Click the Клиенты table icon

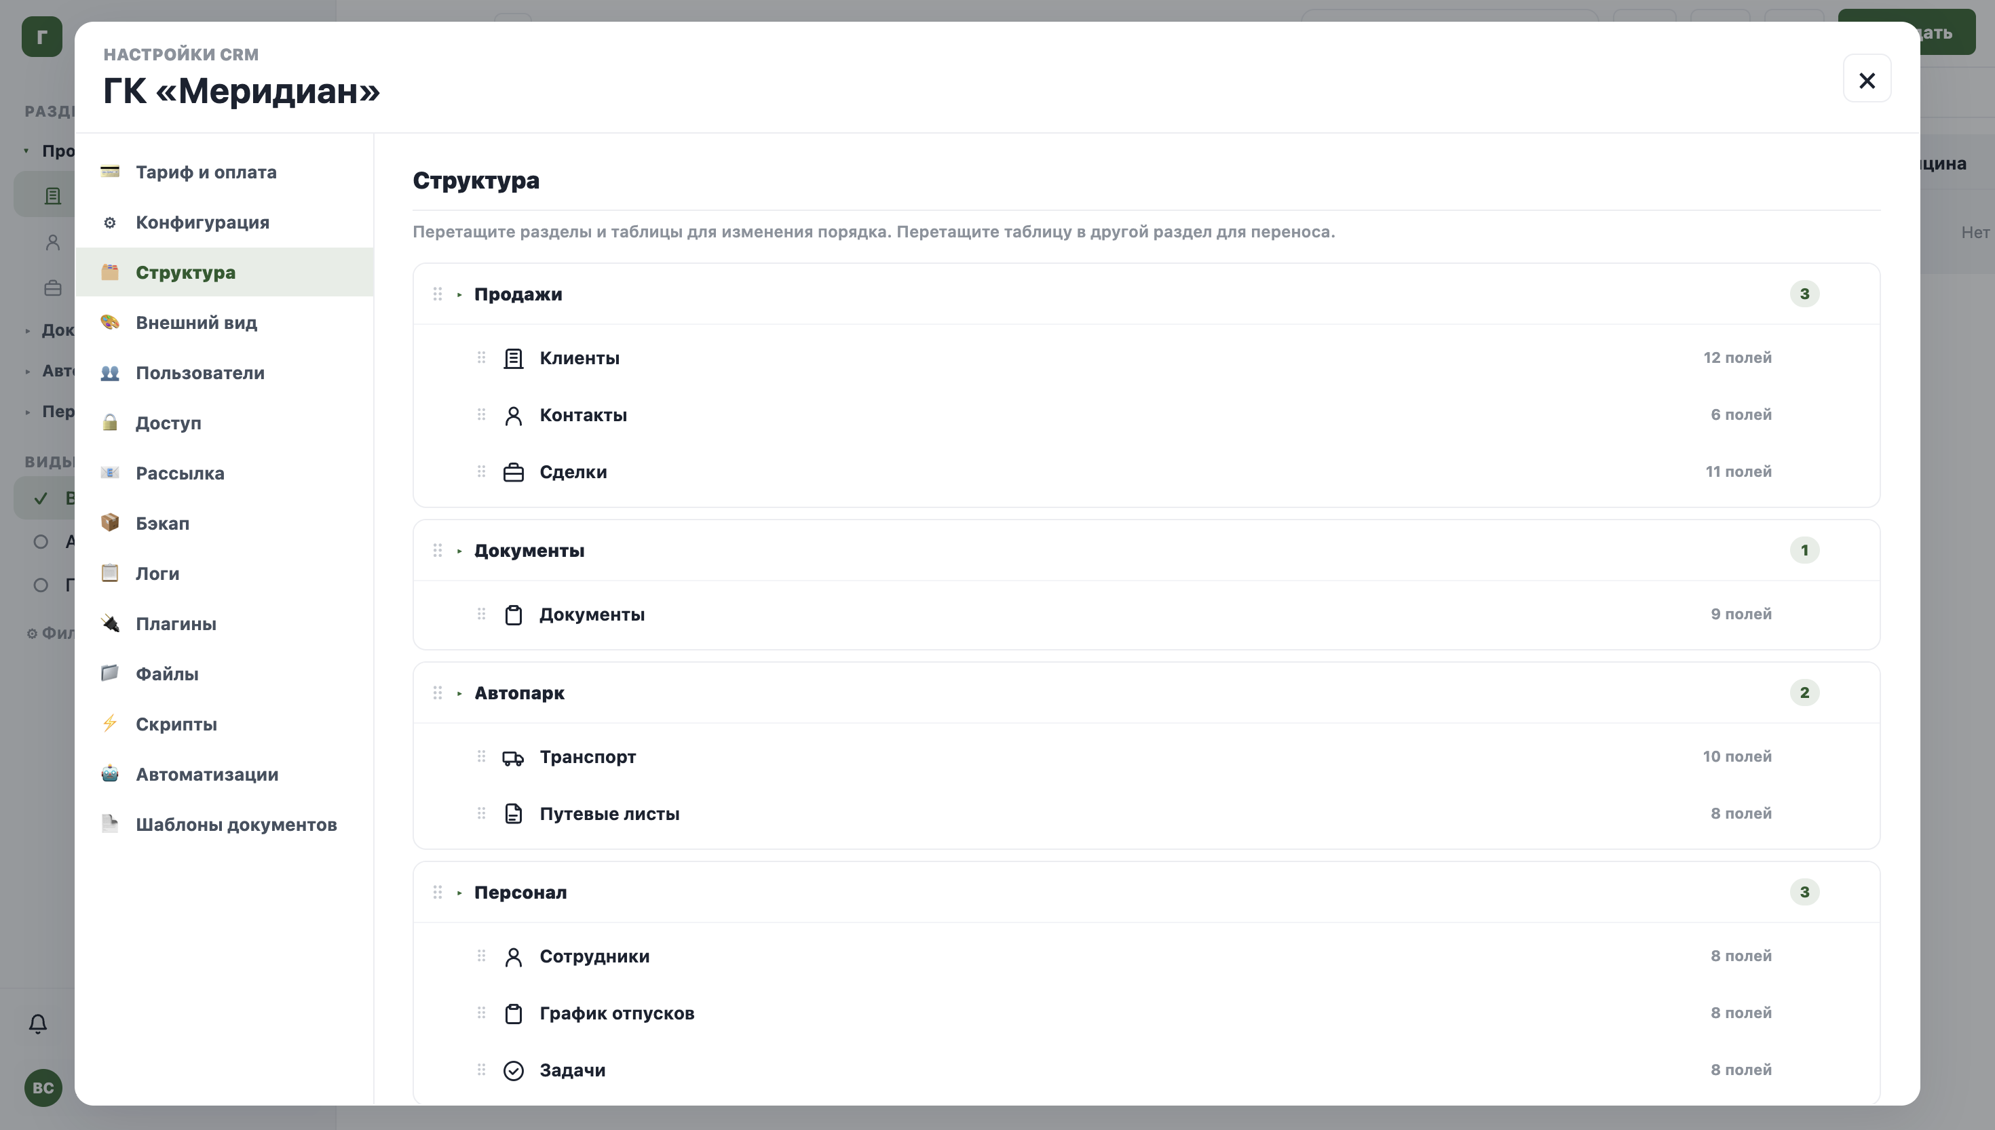513,359
